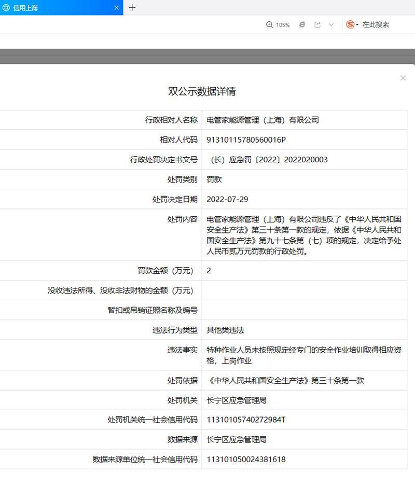415x487 pixels.
Task: Click the share page icon
Action: pos(317,24)
